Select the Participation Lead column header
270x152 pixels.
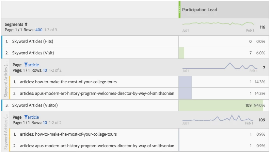(200, 10)
